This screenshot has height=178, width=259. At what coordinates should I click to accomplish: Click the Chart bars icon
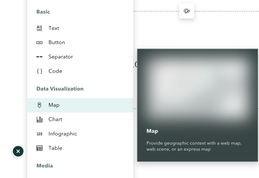point(39,119)
